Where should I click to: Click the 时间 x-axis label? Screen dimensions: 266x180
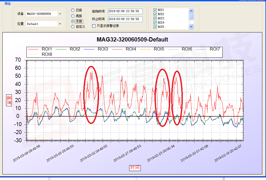(135, 168)
